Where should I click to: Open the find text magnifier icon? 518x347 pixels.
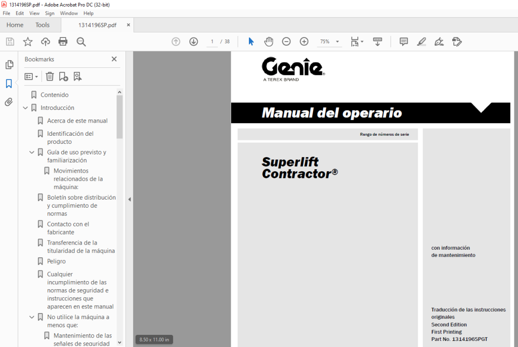[x=81, y=42]
